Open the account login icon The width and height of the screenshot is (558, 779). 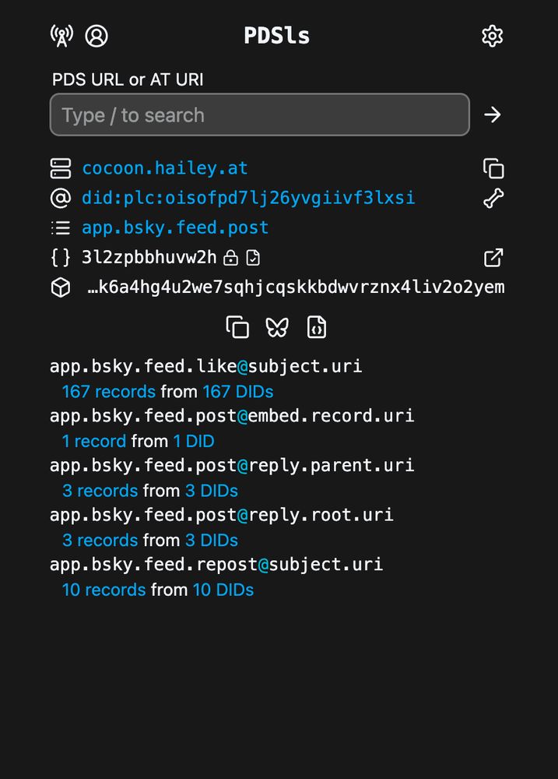point(97,36)
